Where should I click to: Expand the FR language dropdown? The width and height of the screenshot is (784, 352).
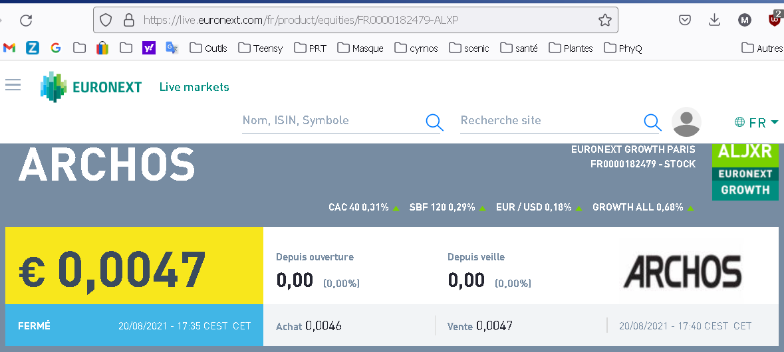(757, 122)
